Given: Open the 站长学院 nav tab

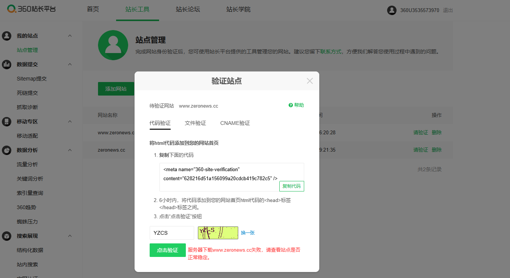Looking at the screenshot, I should 238,9.
